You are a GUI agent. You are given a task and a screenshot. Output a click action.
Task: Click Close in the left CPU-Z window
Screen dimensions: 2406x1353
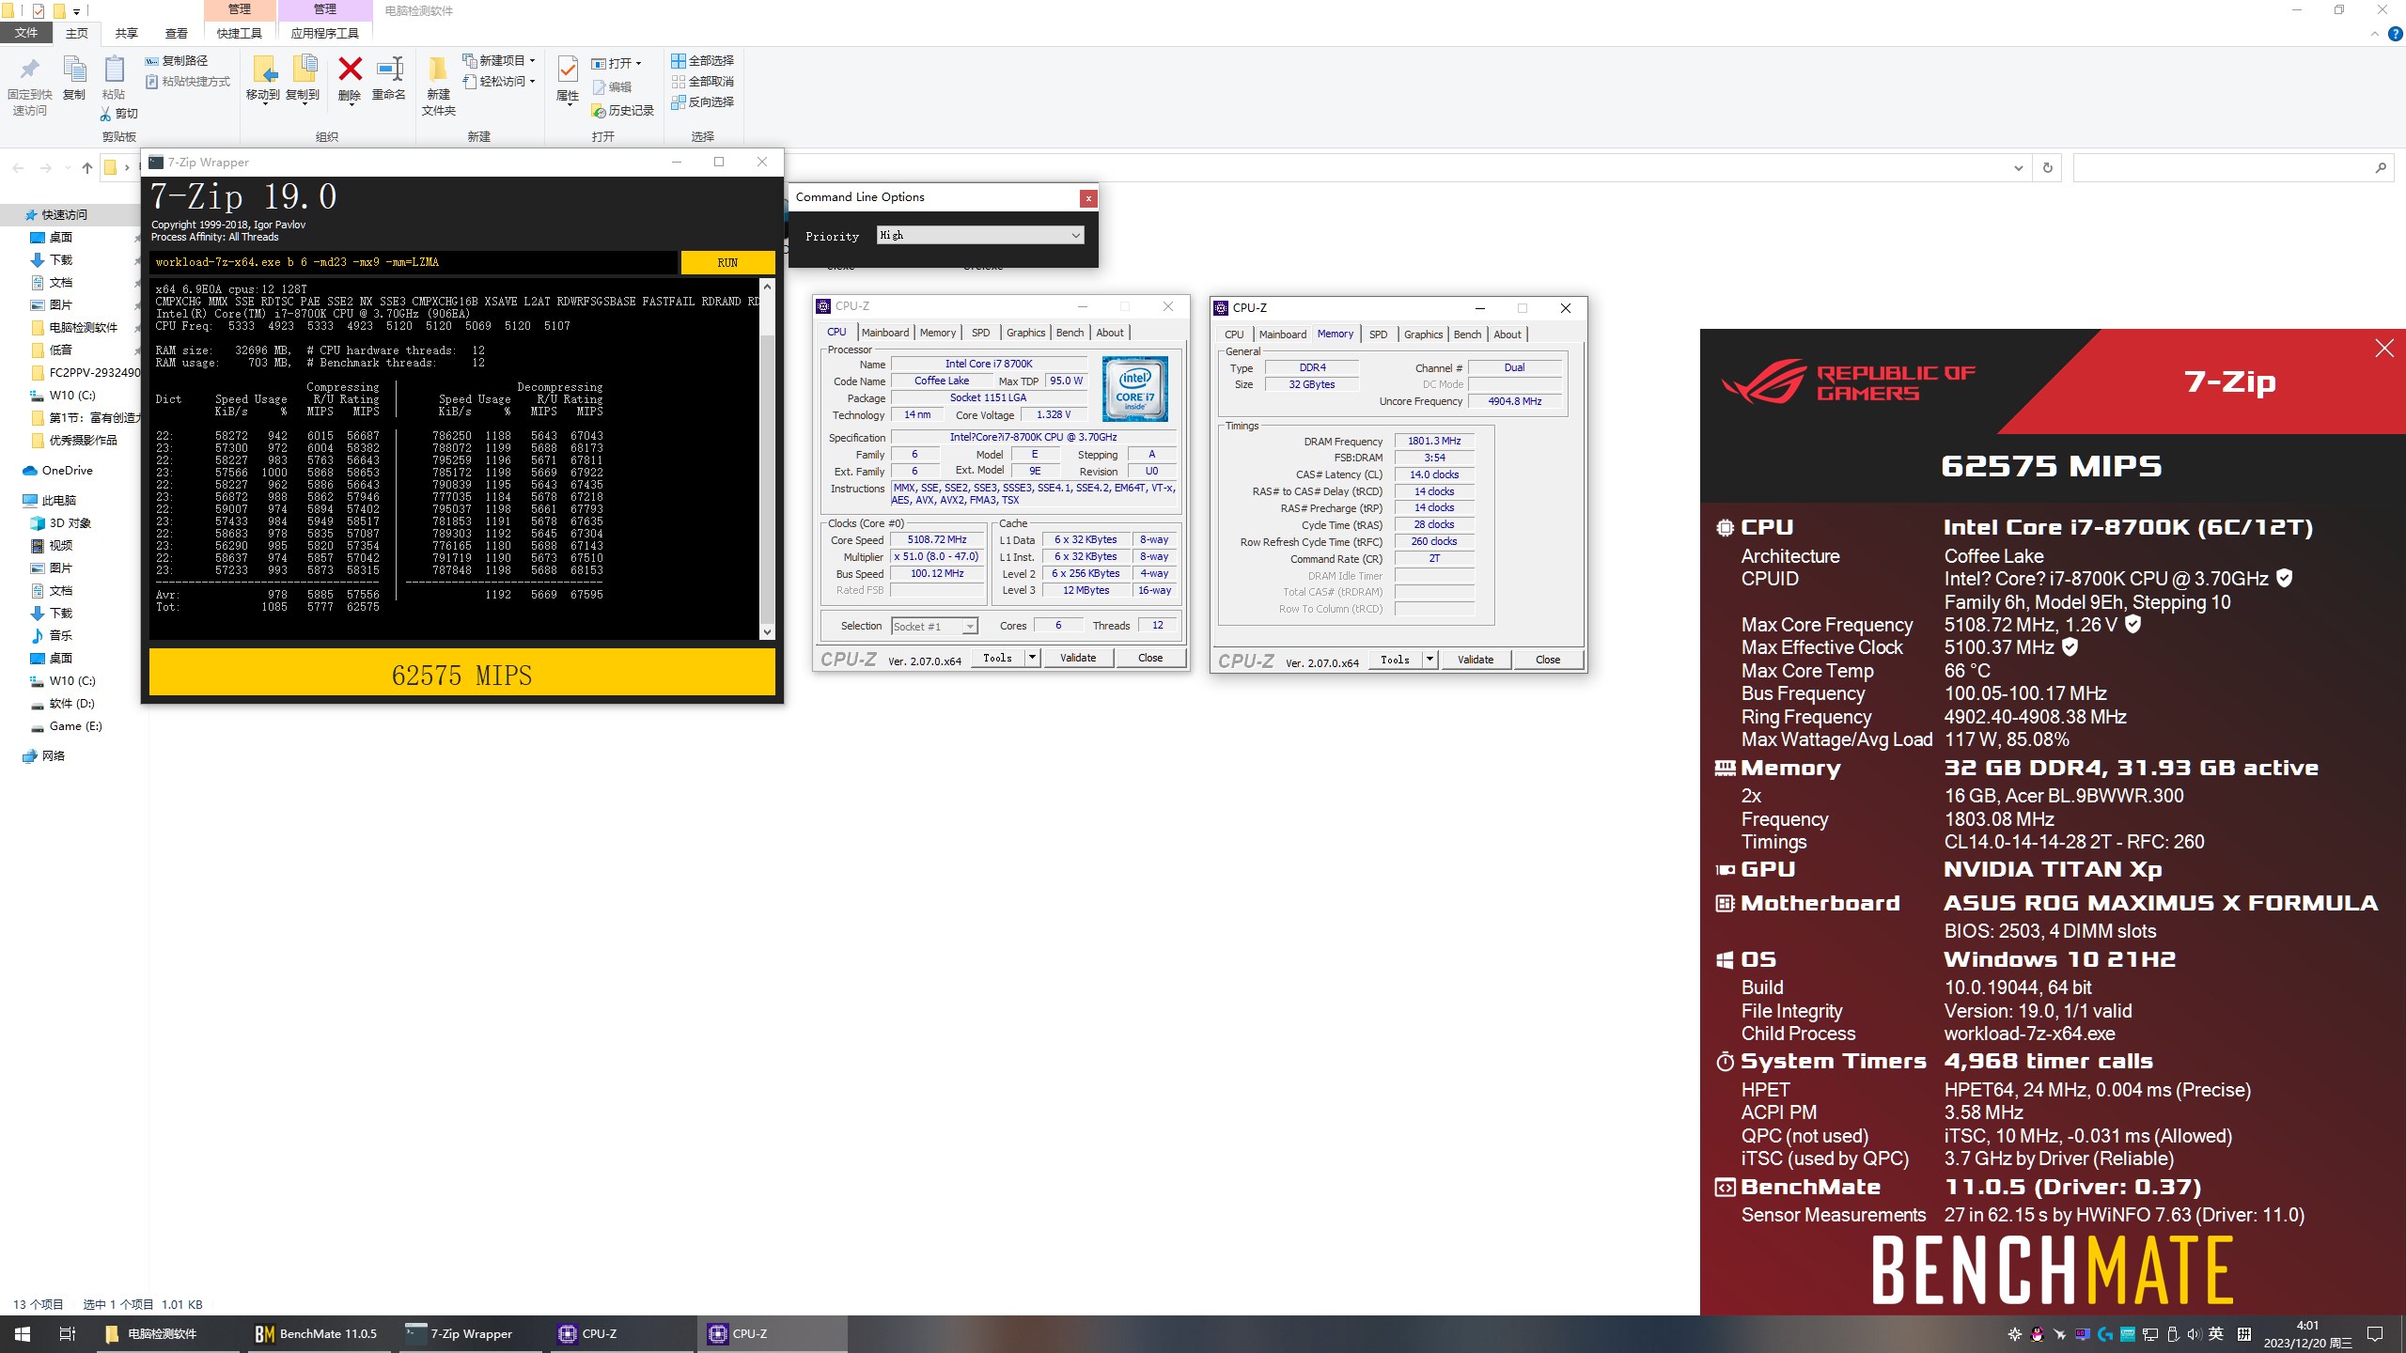(1150, 658)
